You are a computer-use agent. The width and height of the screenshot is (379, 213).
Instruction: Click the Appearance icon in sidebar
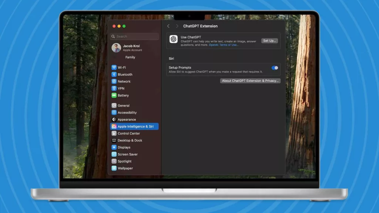tap(114, 119)
